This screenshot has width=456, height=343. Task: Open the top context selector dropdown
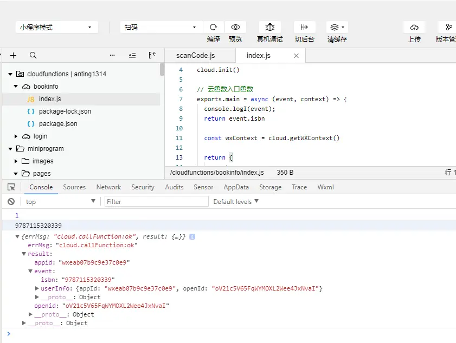point(60,201)
